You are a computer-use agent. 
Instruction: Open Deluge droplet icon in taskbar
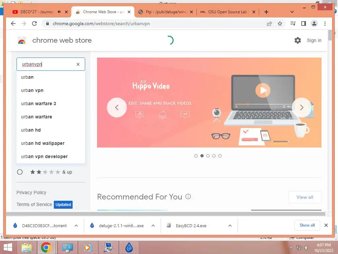pyautogui.click(x=129, y=247)
